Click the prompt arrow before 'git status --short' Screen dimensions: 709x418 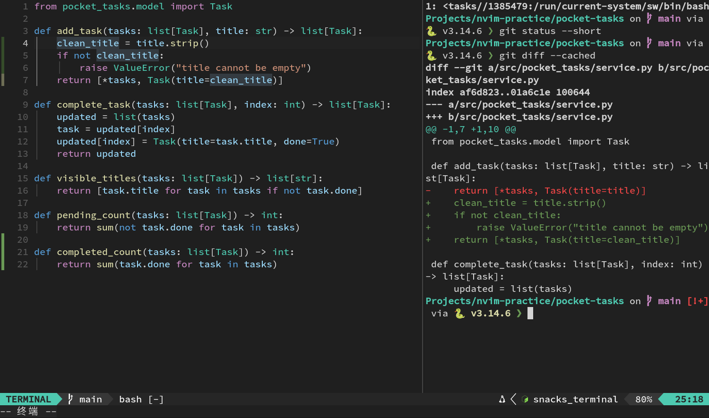491,31
